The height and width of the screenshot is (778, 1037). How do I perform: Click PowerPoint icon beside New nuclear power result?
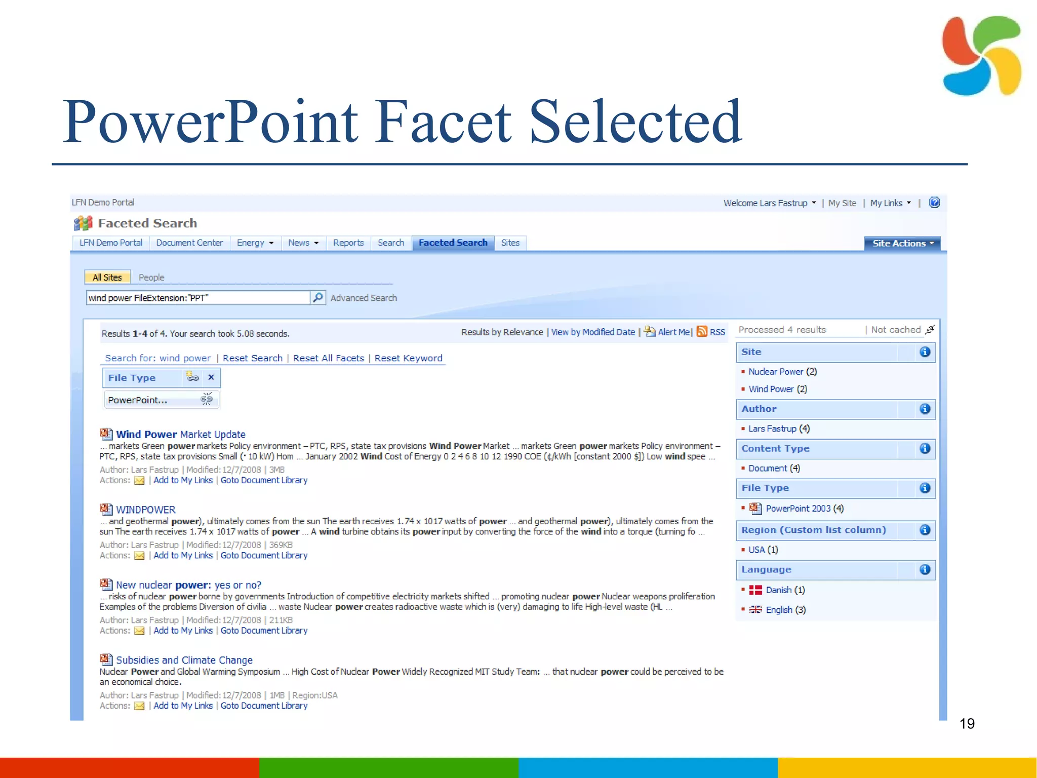click(106, 584)
